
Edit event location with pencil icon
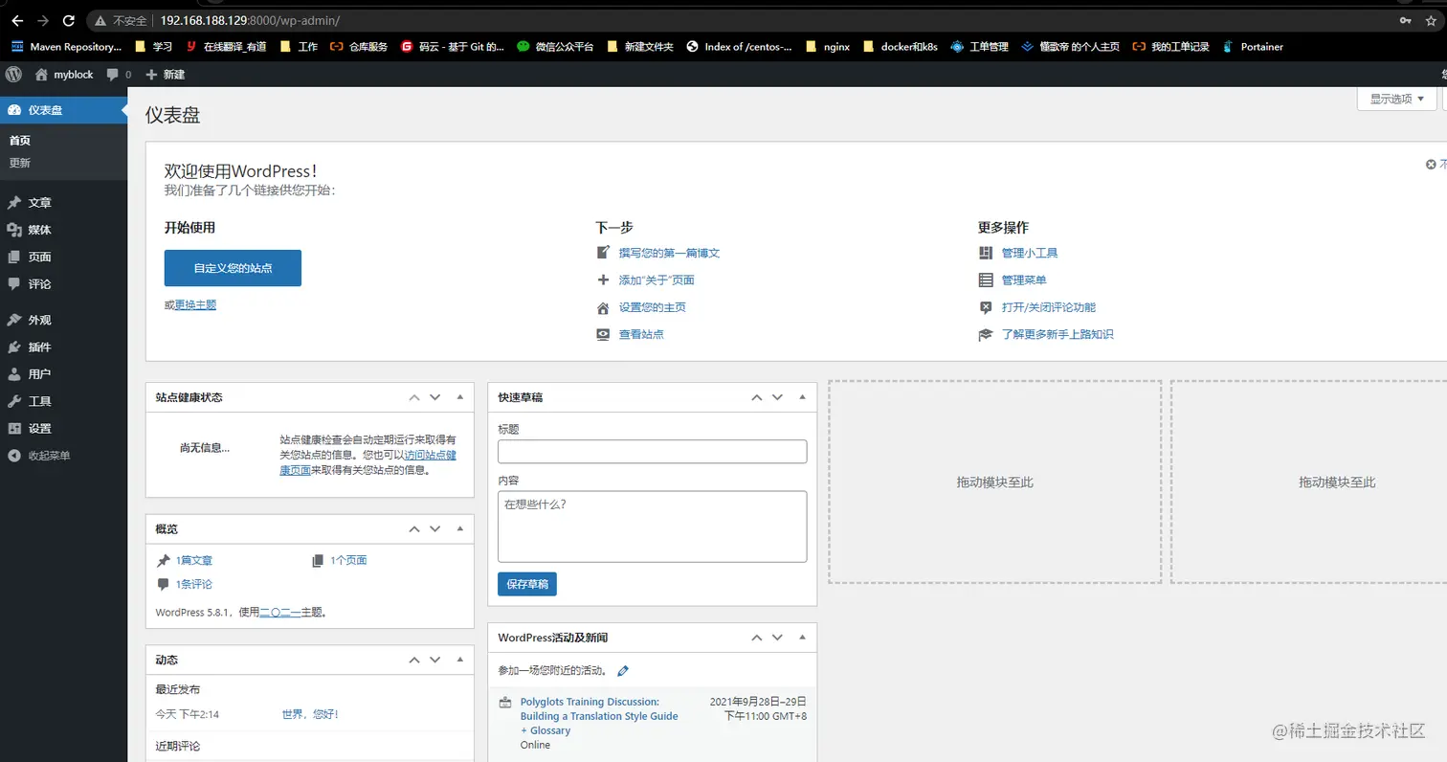click(x=623, y=671)
